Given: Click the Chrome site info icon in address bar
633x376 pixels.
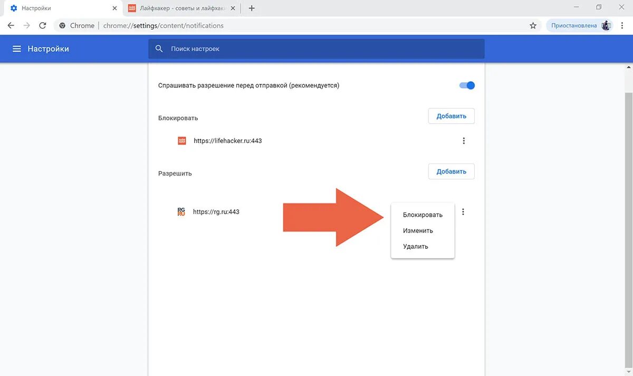Looking at the screenshot, I should [62, 25].
